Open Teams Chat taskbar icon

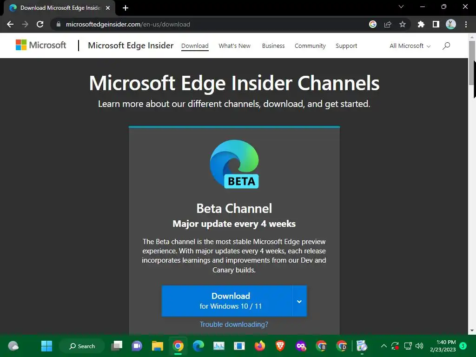137,346
